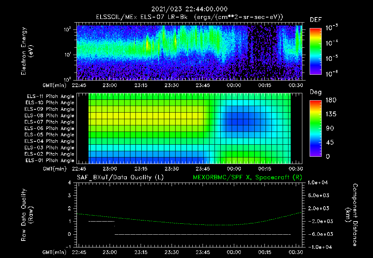
Task: Click the 4 tick on Raw Data Quality axis
Action: (70, 183)
